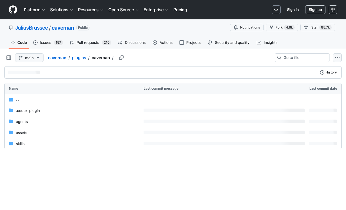
Task: Open the appearance settings sliders icon
Action: click(x=333, y=10)
